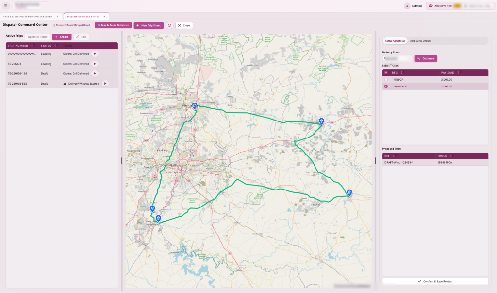This screenshot has width=497, height=293.
Task: Play track for trip TS-260905-136
Action: tap(95, 74)
